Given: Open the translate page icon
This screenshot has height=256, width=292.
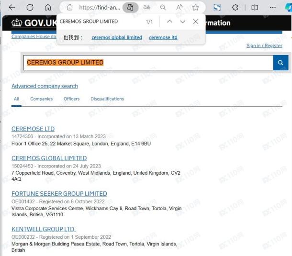Looking at the screenshot, I should coord(147,8).
